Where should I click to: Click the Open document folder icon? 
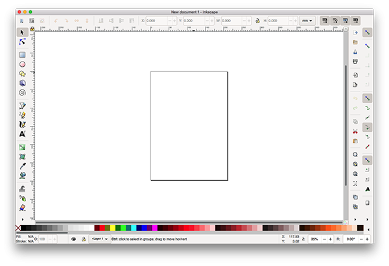355,42
